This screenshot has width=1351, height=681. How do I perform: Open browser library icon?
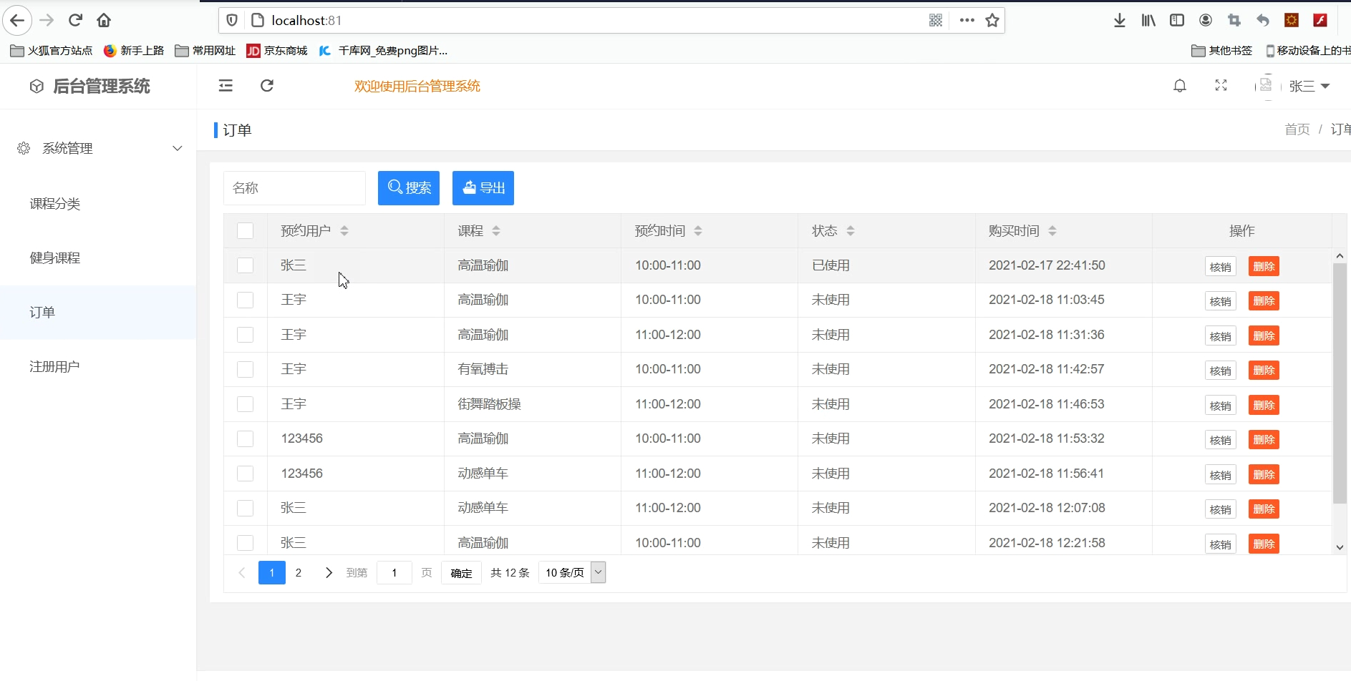(x=1148, y=20)
